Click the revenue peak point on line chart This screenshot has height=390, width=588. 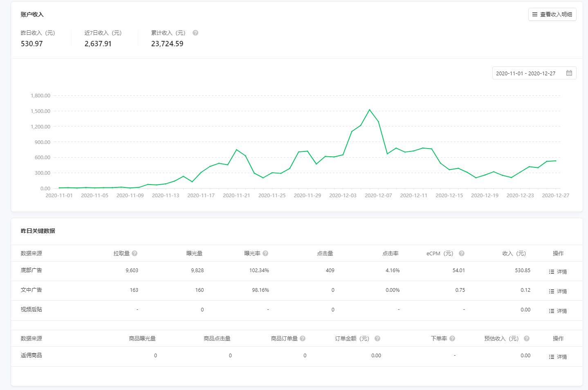370,110
